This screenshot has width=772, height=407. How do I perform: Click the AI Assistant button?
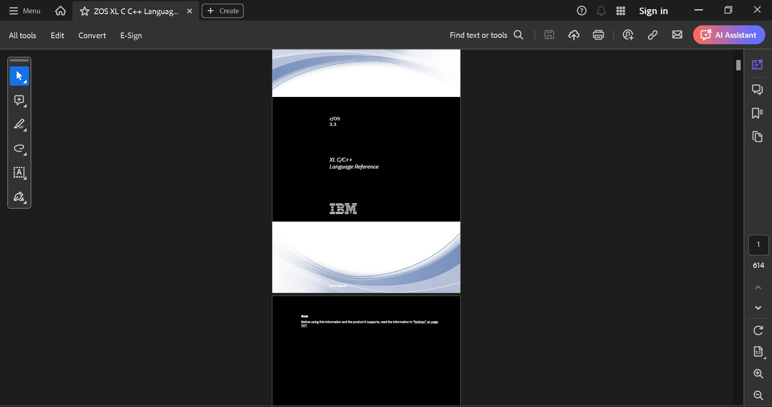click(x=729, y=35)
